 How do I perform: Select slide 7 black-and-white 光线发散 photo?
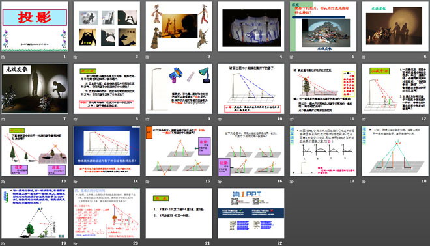pyautogui.click(x=35, y=89)
